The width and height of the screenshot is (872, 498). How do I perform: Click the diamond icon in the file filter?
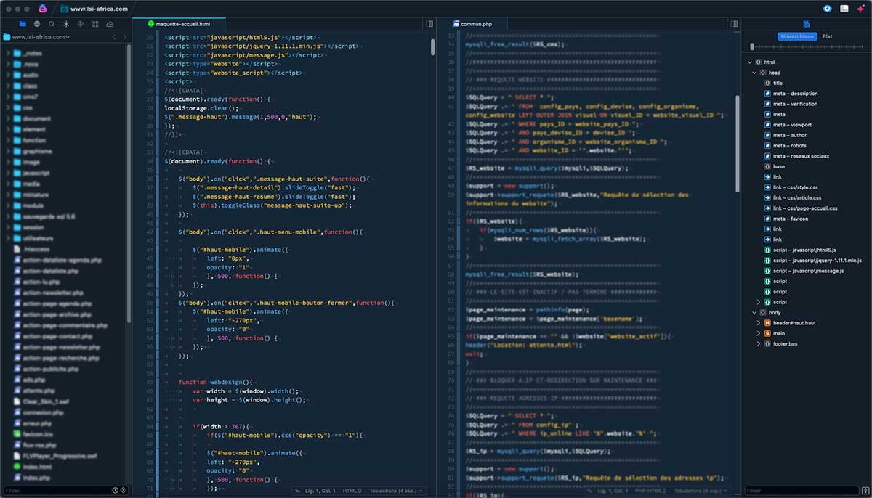pos(124,491)
